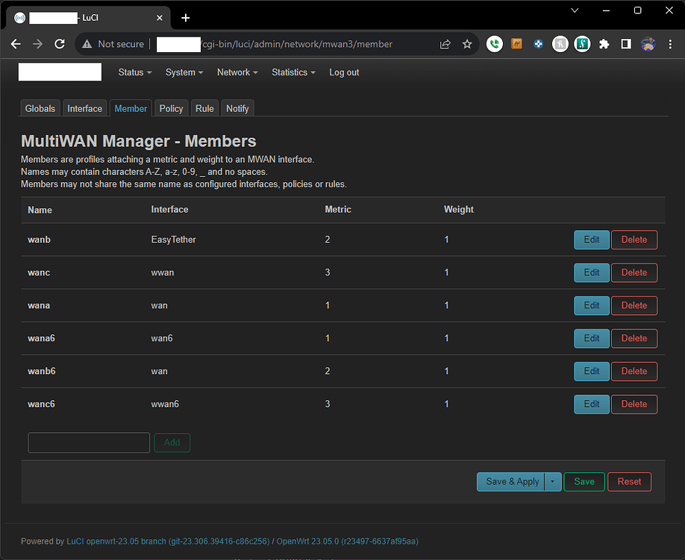Switch to the Globals tab
Viewport: 685px width, 560px height.
coord(40,108)
